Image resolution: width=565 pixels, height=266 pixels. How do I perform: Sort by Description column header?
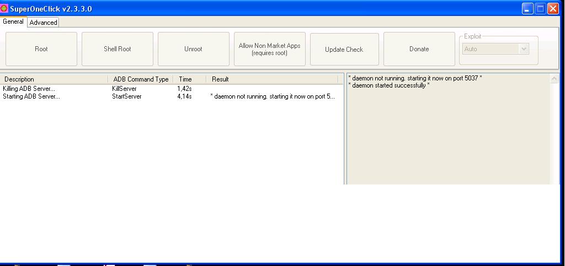(54, 79)
